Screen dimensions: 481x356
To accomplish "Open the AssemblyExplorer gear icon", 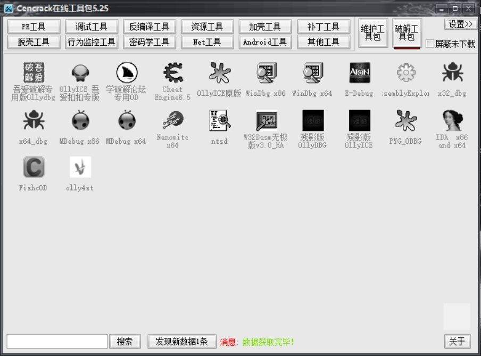I will pos(406,73).
